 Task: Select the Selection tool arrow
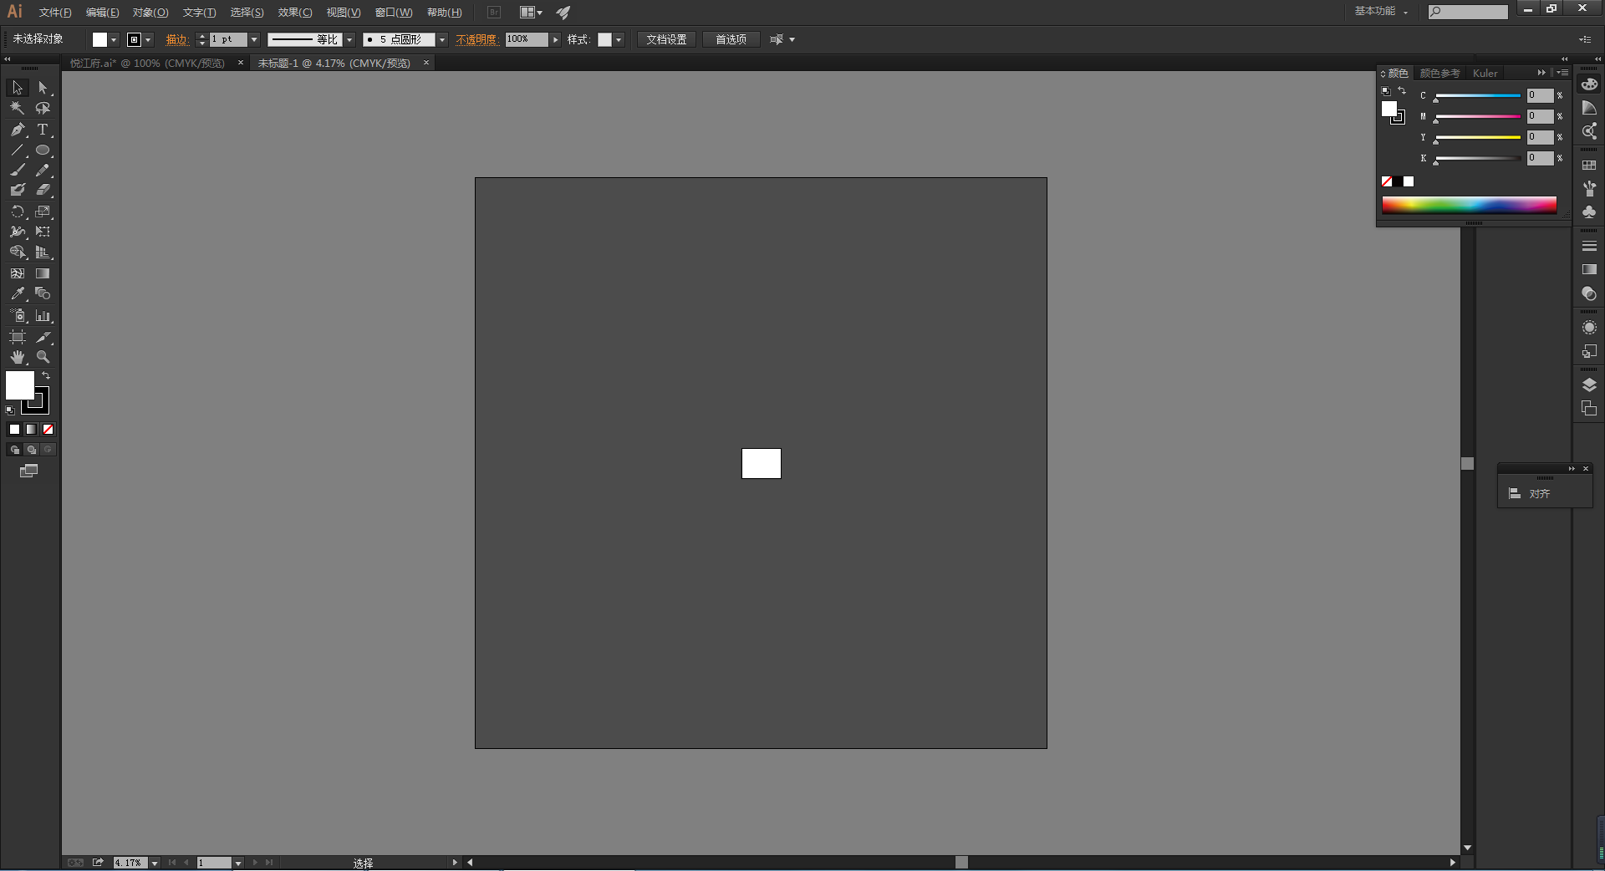(18, 88)
